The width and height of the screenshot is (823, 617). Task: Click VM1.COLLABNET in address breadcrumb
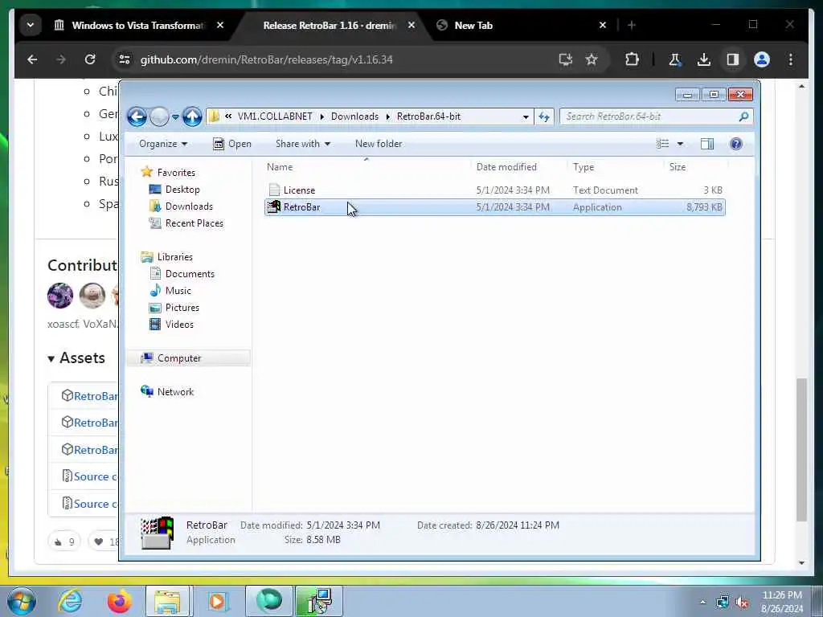(275, 116)
